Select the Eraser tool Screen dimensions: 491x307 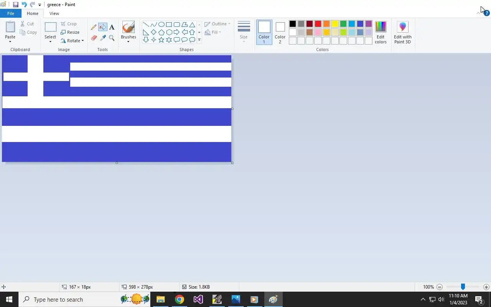(94, 38)
